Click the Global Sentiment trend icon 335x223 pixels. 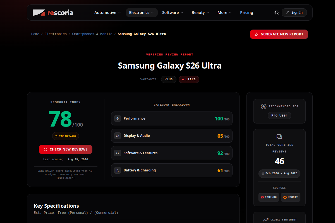pos(265,220)
